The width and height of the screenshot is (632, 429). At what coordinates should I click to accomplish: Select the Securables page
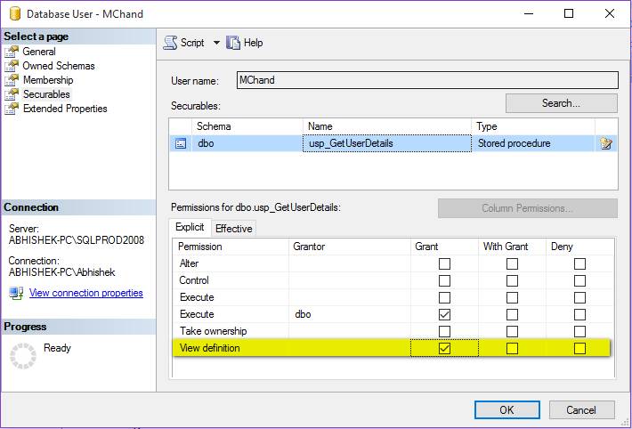click(46, 94)
